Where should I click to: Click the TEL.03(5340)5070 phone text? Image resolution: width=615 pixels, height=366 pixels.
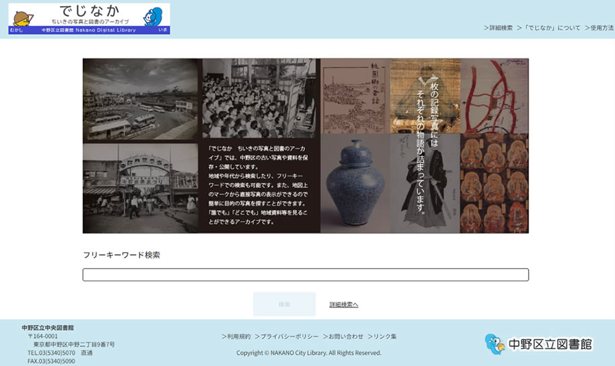[51, 353]
